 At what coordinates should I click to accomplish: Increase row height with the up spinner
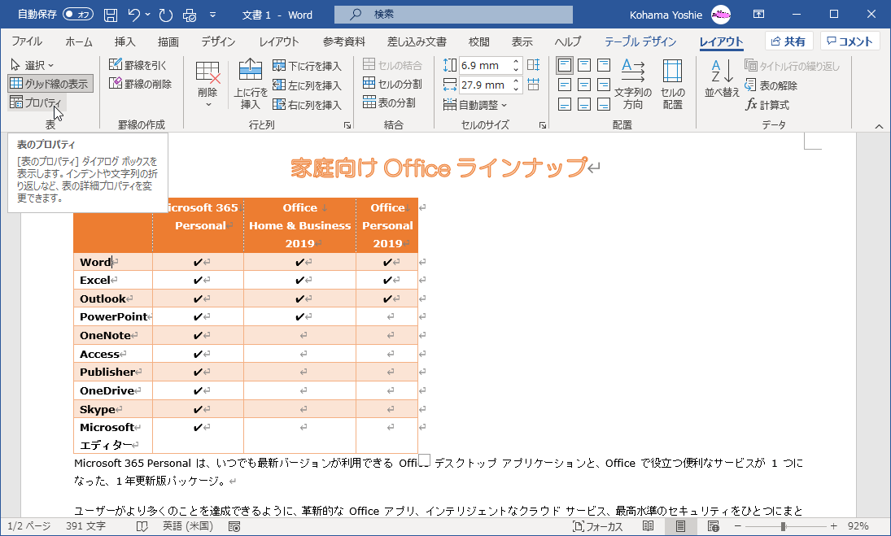pos(516,62)
